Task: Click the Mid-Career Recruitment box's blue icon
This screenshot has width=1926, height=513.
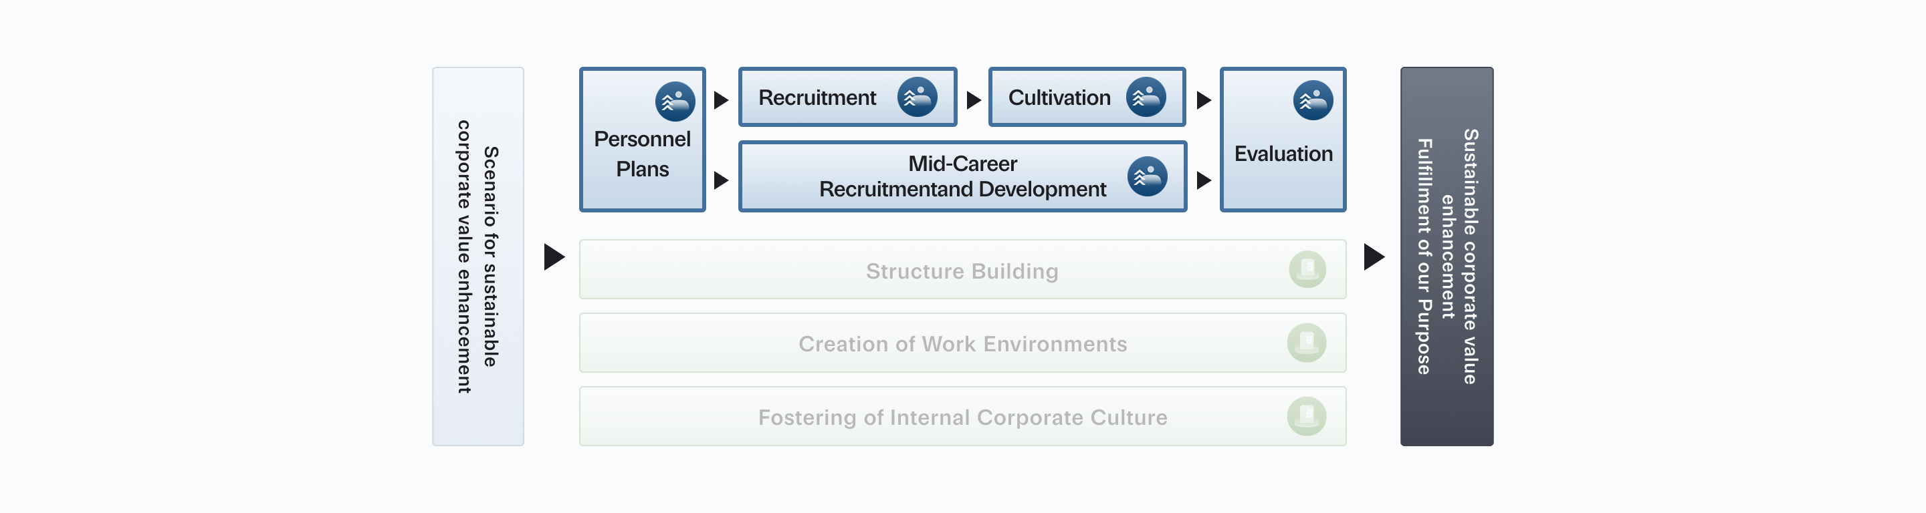Action: point(1147,176)
